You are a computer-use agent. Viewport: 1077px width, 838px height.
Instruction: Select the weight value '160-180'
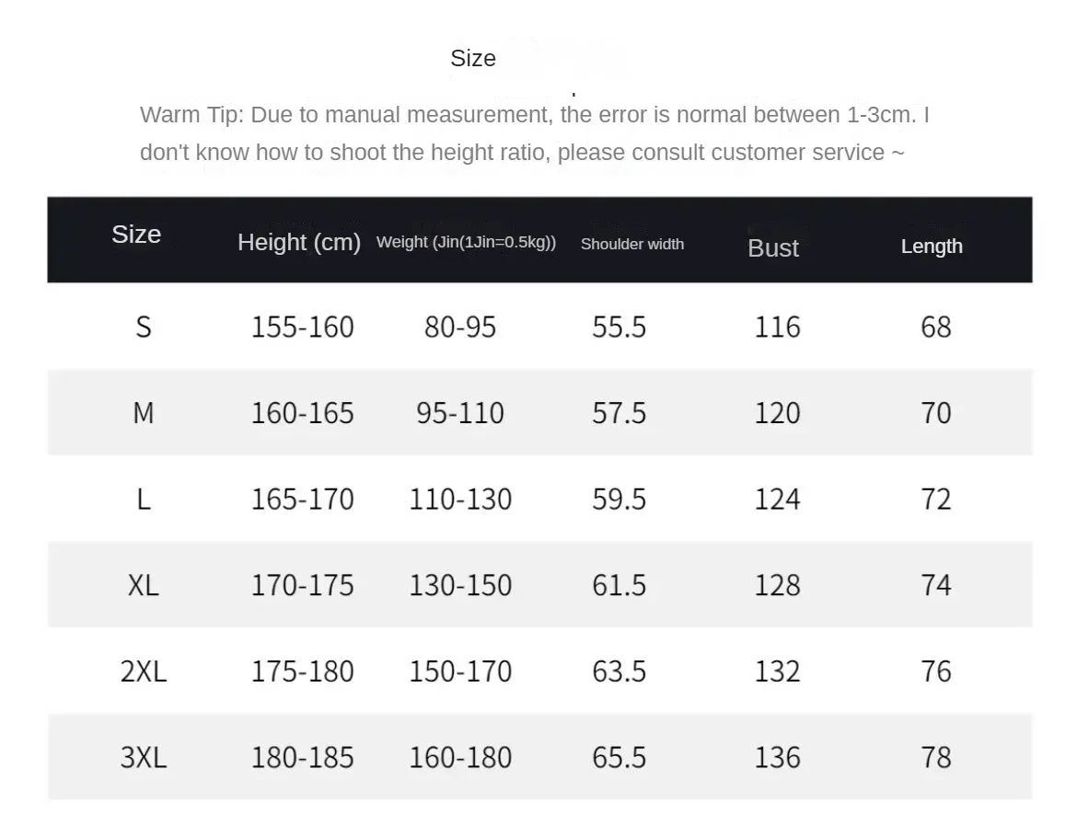pos(460,757)
